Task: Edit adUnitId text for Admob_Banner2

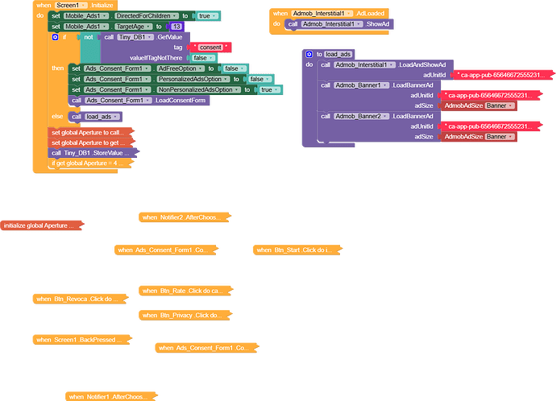Action: coord(490,126)
